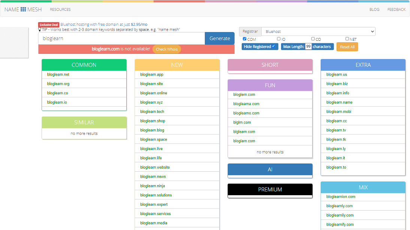Select the SHORT category header

[x=270, y=65]
